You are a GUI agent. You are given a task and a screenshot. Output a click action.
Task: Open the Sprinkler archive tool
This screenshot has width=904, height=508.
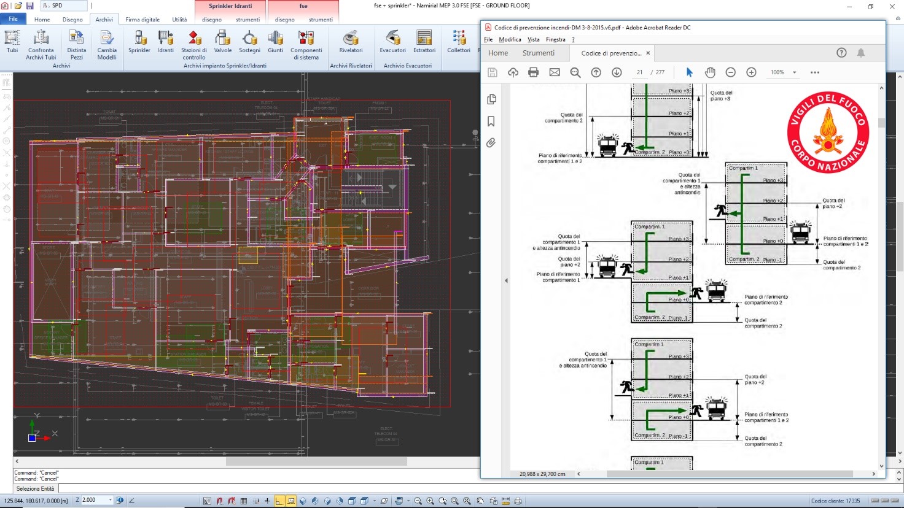tap(139, 42)
